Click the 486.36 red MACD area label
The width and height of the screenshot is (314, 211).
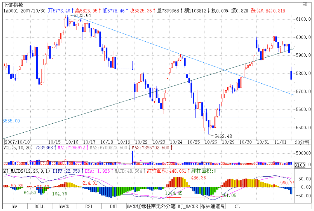click(198, 178)
